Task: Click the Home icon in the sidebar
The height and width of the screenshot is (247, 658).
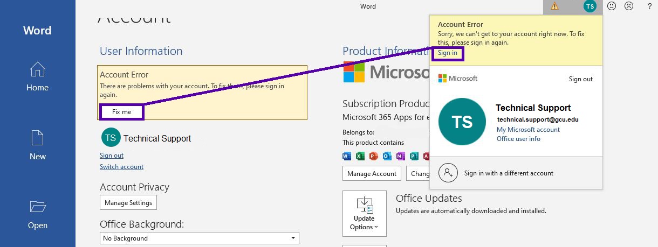Action: (37, 70)
